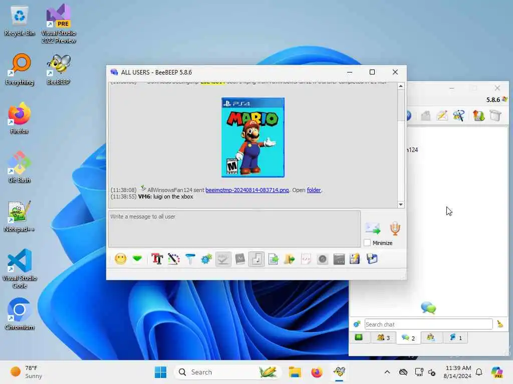Select the Everything desktop shortcut
The height and width of the screenshot is (384, 513).
[x=20, y=69]
